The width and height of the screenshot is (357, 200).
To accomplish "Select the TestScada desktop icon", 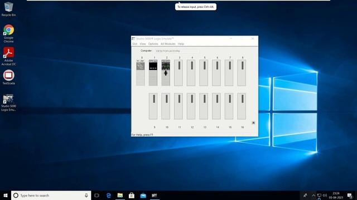I will click(x=8, y=77).
